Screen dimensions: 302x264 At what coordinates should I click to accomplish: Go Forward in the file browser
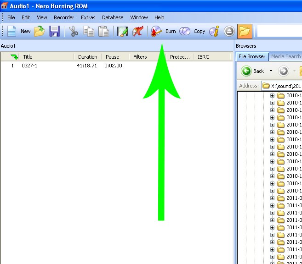pos(284,71)
